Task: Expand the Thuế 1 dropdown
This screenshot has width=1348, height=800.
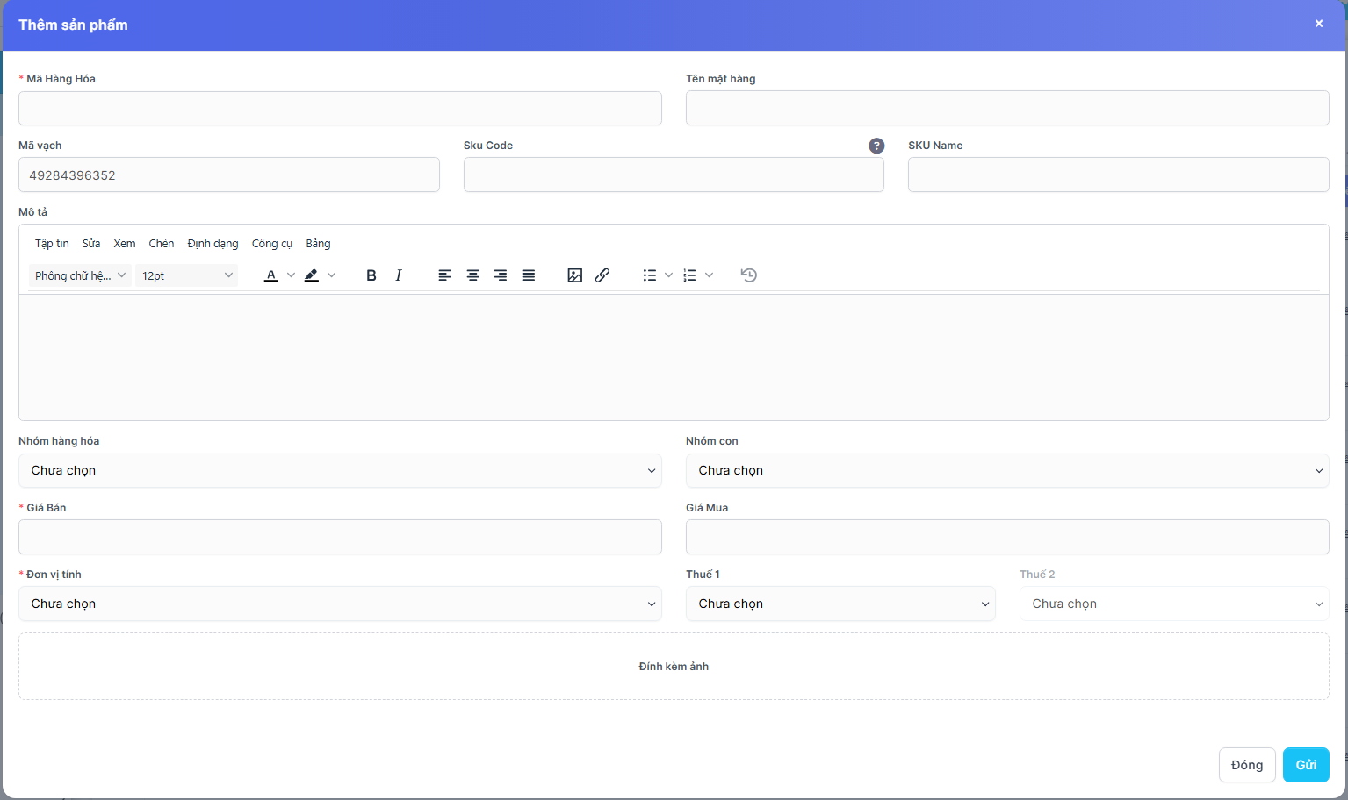Action: 840,604
